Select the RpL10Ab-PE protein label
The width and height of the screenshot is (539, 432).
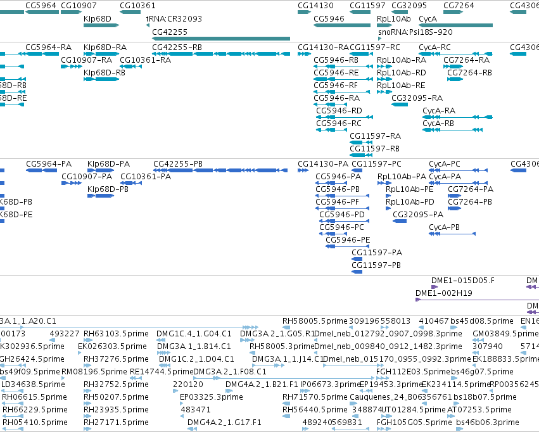point(409,189)
